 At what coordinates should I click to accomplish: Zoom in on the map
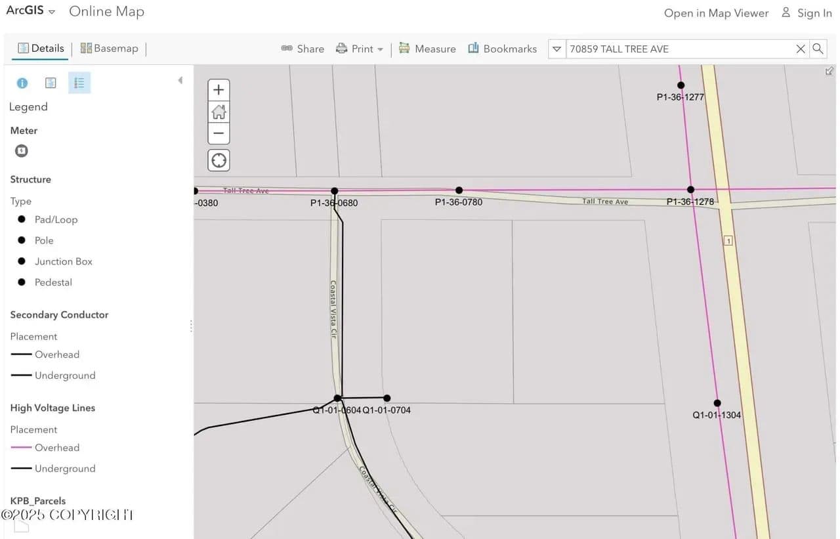pyautogui.click(x=219, y=90)
